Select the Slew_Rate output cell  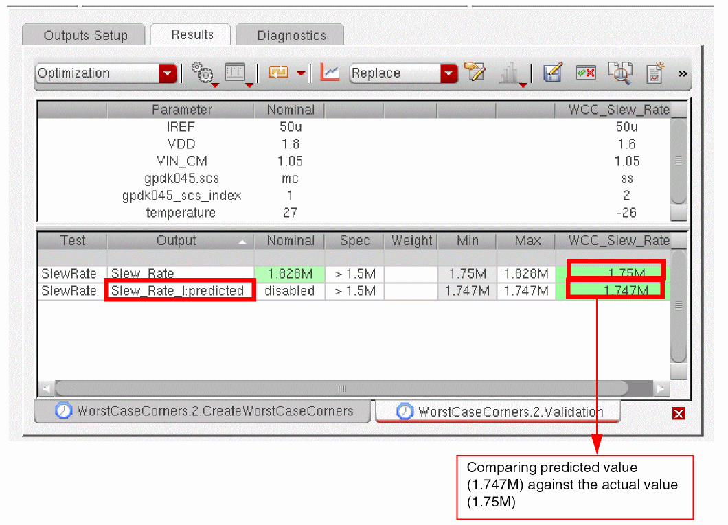click(180, 274)
